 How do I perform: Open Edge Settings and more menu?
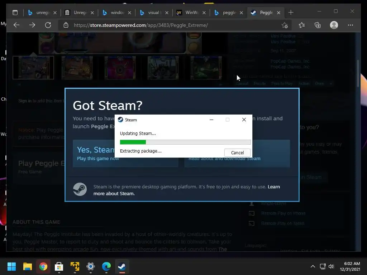point(351,25)
